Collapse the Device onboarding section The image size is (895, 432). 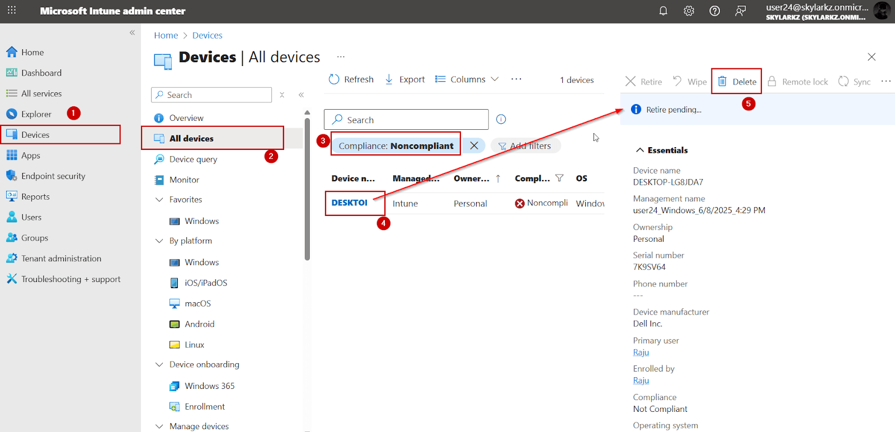[x=159, y=365]
